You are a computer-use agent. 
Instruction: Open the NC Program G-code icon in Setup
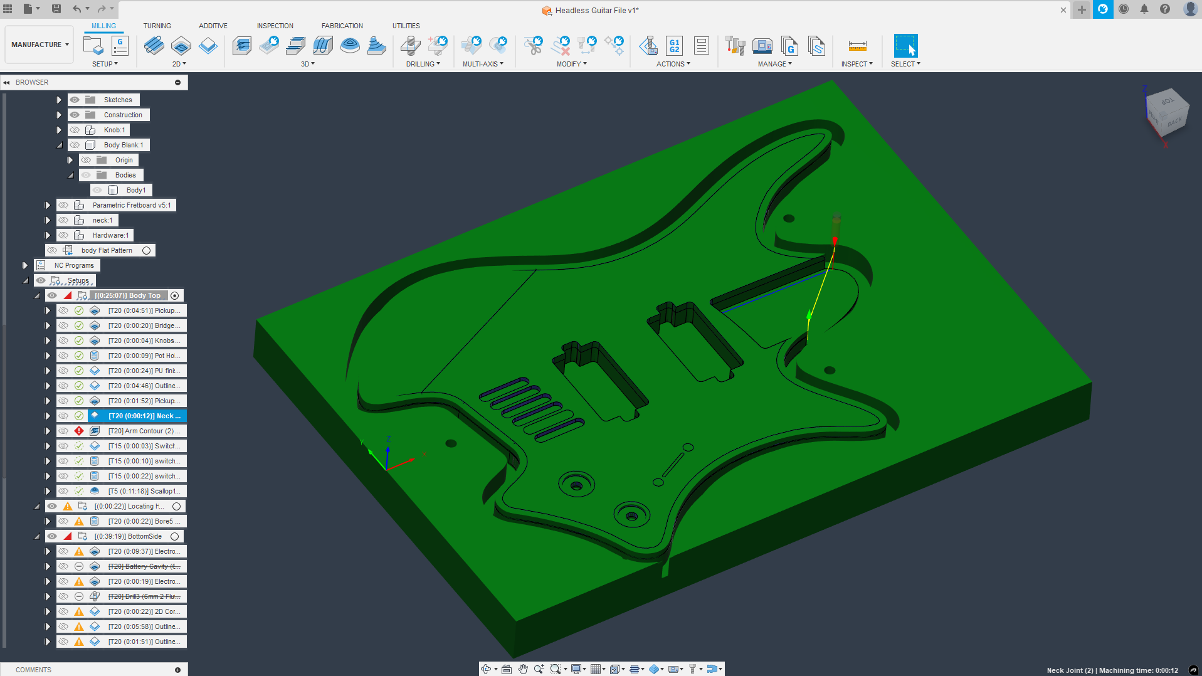120,46
